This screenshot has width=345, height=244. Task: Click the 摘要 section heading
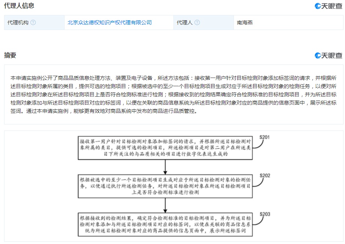(x=10, y=55)
